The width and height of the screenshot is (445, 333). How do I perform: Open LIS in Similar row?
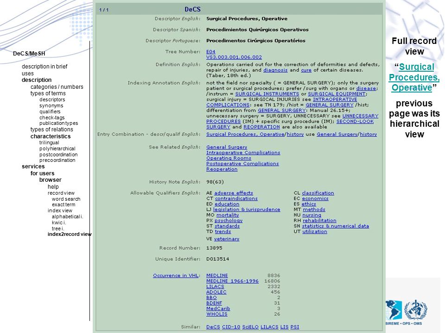point(284,327)
